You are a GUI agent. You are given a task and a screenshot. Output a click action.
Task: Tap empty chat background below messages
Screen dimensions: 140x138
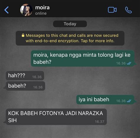pyautogui.click(x=70, y=132)
